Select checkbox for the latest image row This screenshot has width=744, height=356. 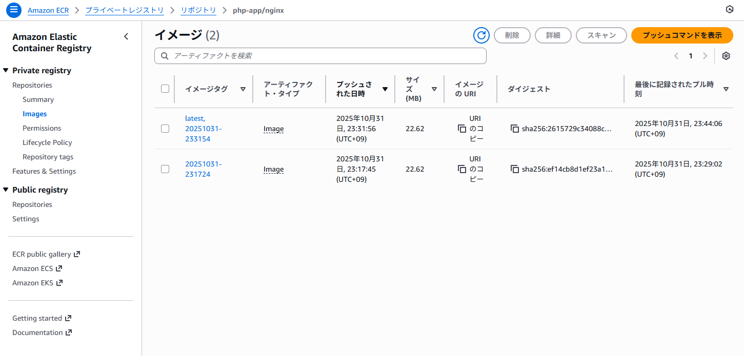point(165,129)
